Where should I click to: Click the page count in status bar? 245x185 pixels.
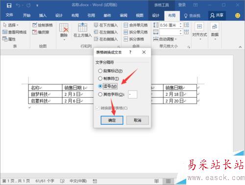coord(16,181)
